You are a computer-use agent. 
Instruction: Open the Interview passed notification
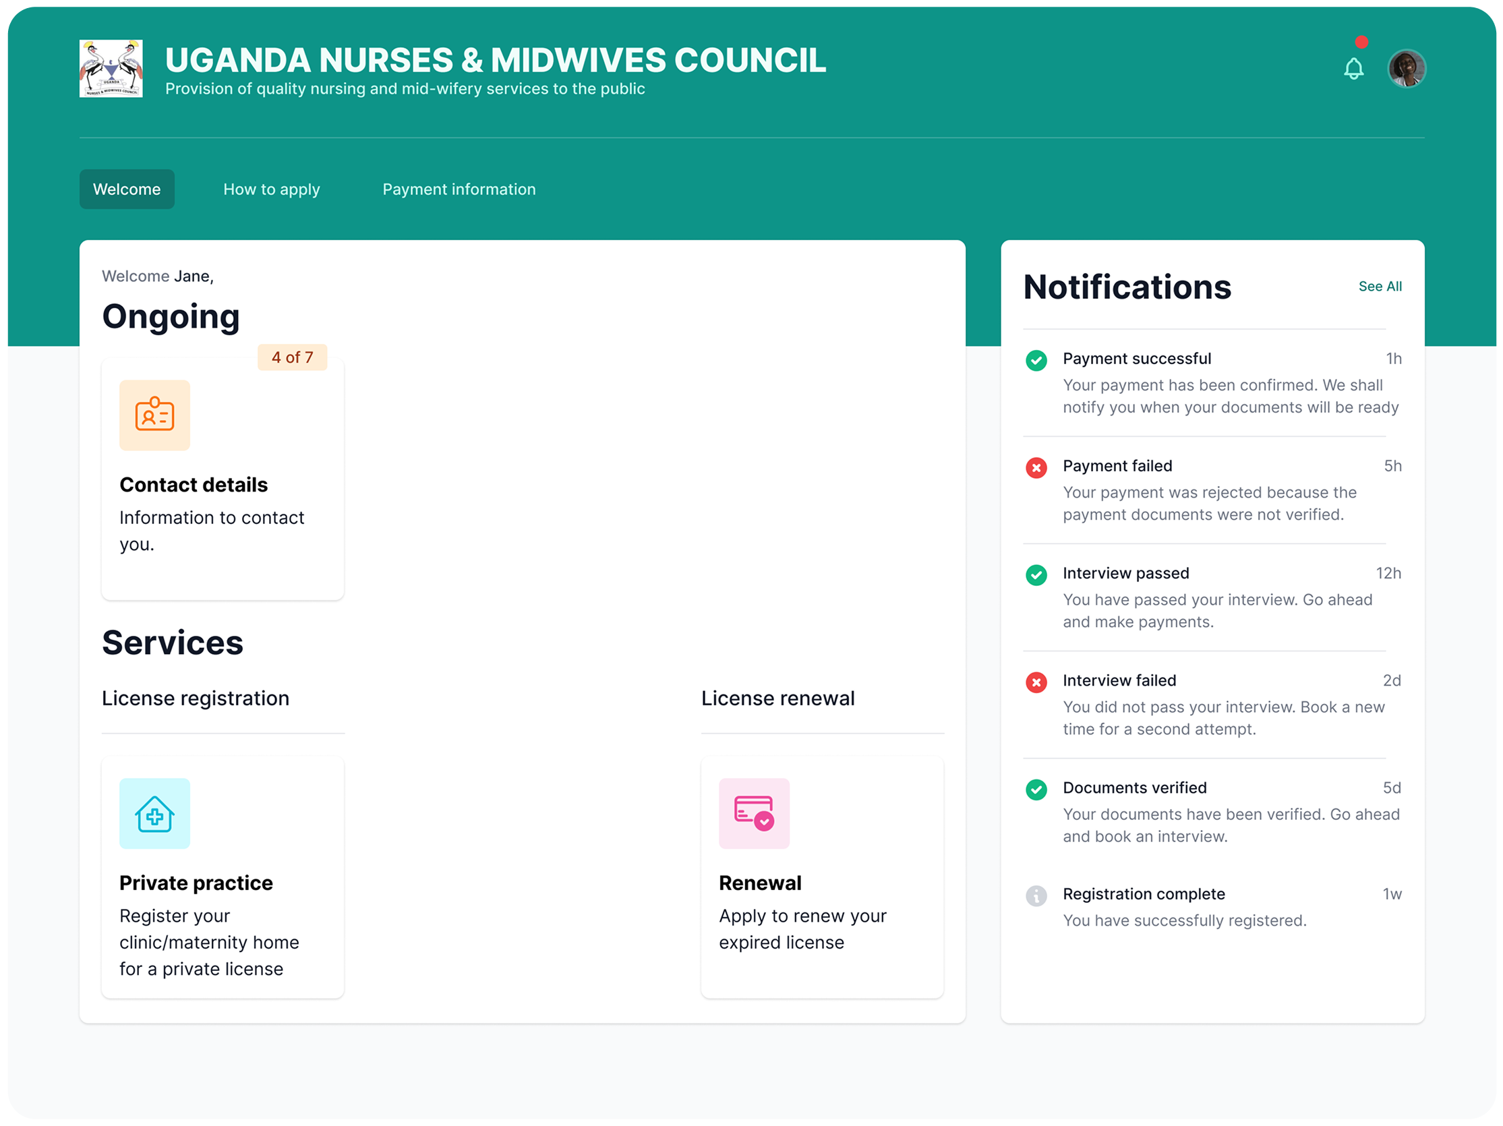point(1125,573)
